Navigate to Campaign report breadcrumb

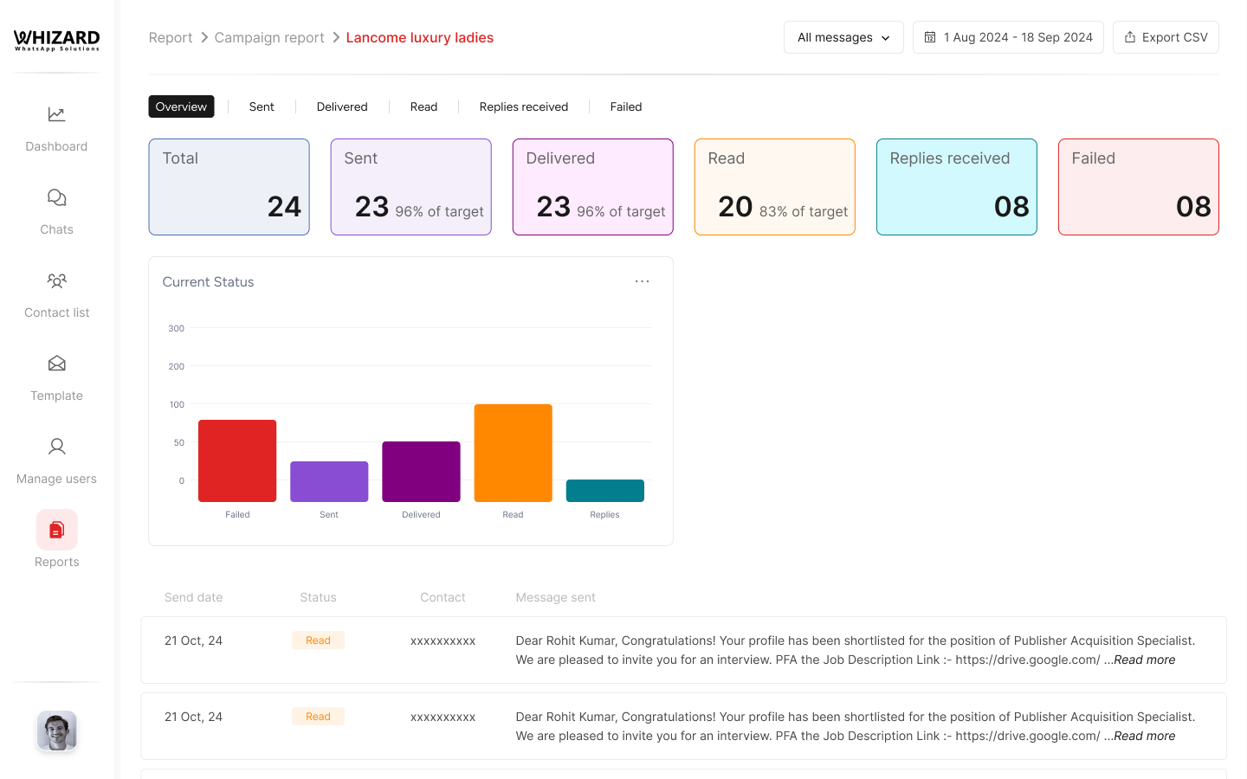[x=269, y=37]
